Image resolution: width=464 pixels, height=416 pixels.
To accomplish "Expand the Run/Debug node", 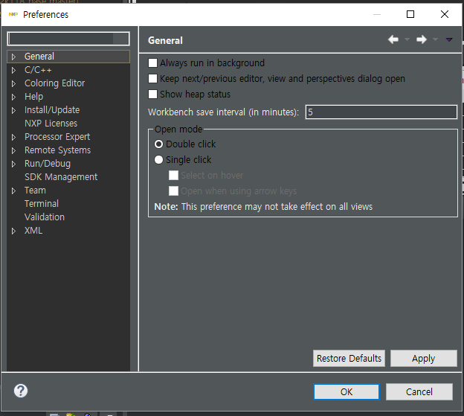I will (x=13, y=164).
